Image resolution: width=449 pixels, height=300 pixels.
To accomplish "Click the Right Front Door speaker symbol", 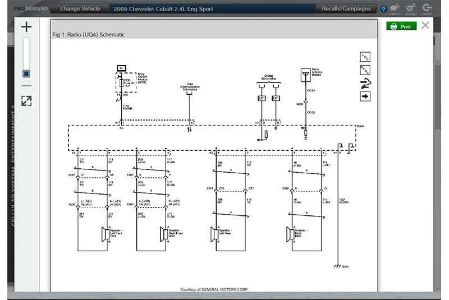I will pos(164,234).
